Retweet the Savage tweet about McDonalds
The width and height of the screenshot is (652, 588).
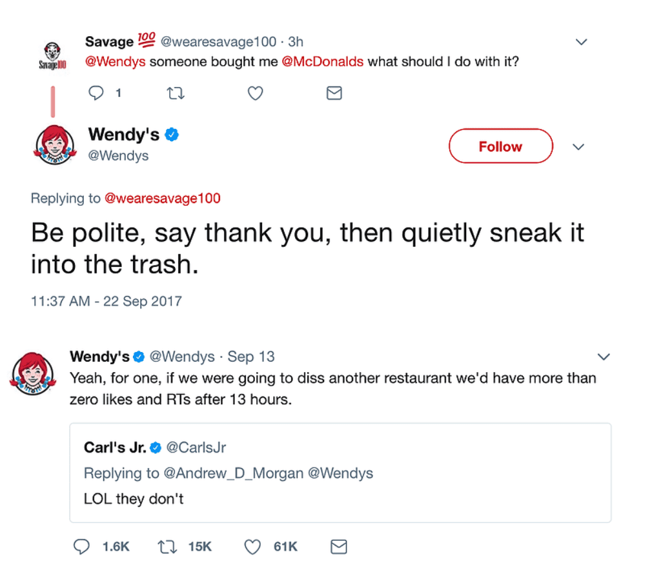click(x=176, y=93)
